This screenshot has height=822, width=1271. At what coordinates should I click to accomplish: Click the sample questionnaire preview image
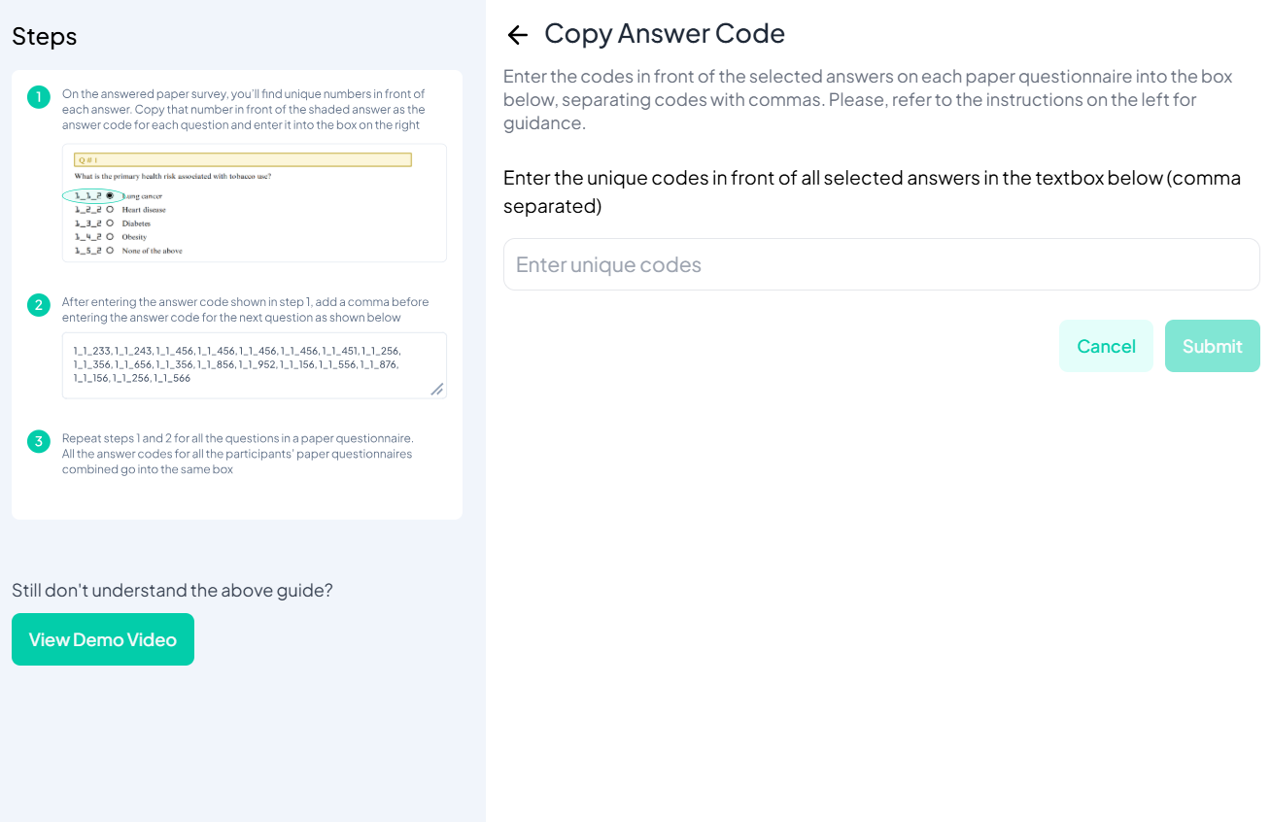coord(253,203)
